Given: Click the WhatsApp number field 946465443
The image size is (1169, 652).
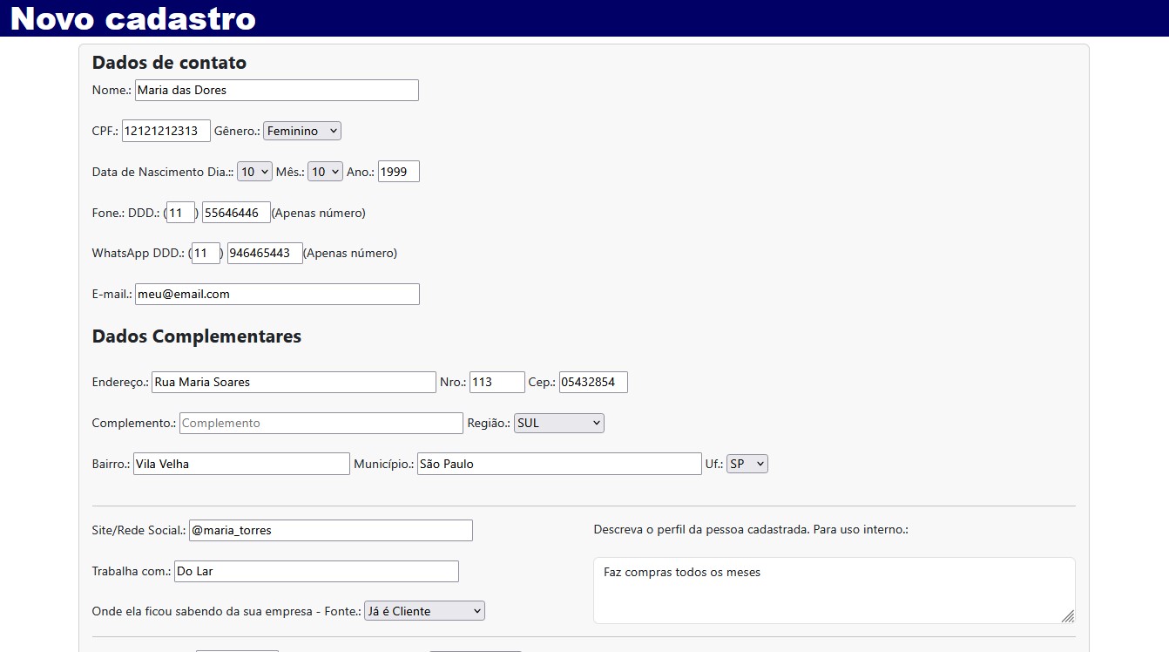Looking at the screenshot, I should [265, 254].
